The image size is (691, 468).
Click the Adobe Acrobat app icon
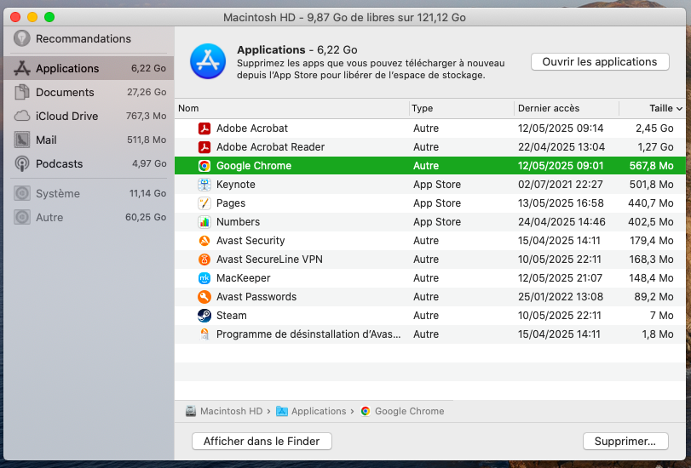pos(204,128)
